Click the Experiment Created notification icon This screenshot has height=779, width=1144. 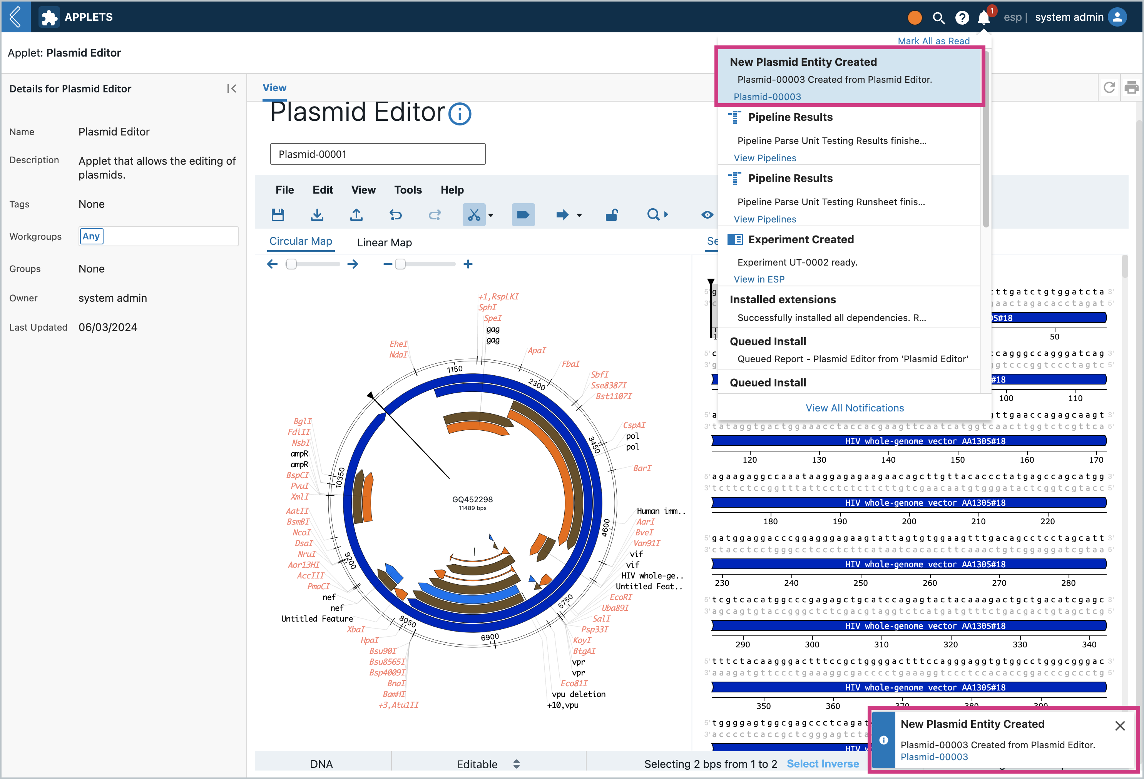(x=735, y=240)
